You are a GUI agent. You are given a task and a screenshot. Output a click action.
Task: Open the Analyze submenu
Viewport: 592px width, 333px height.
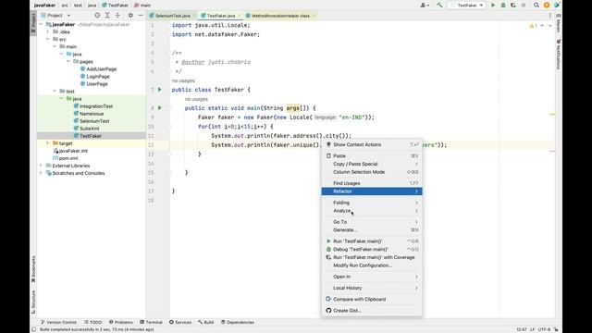click(x=372, y=211)
